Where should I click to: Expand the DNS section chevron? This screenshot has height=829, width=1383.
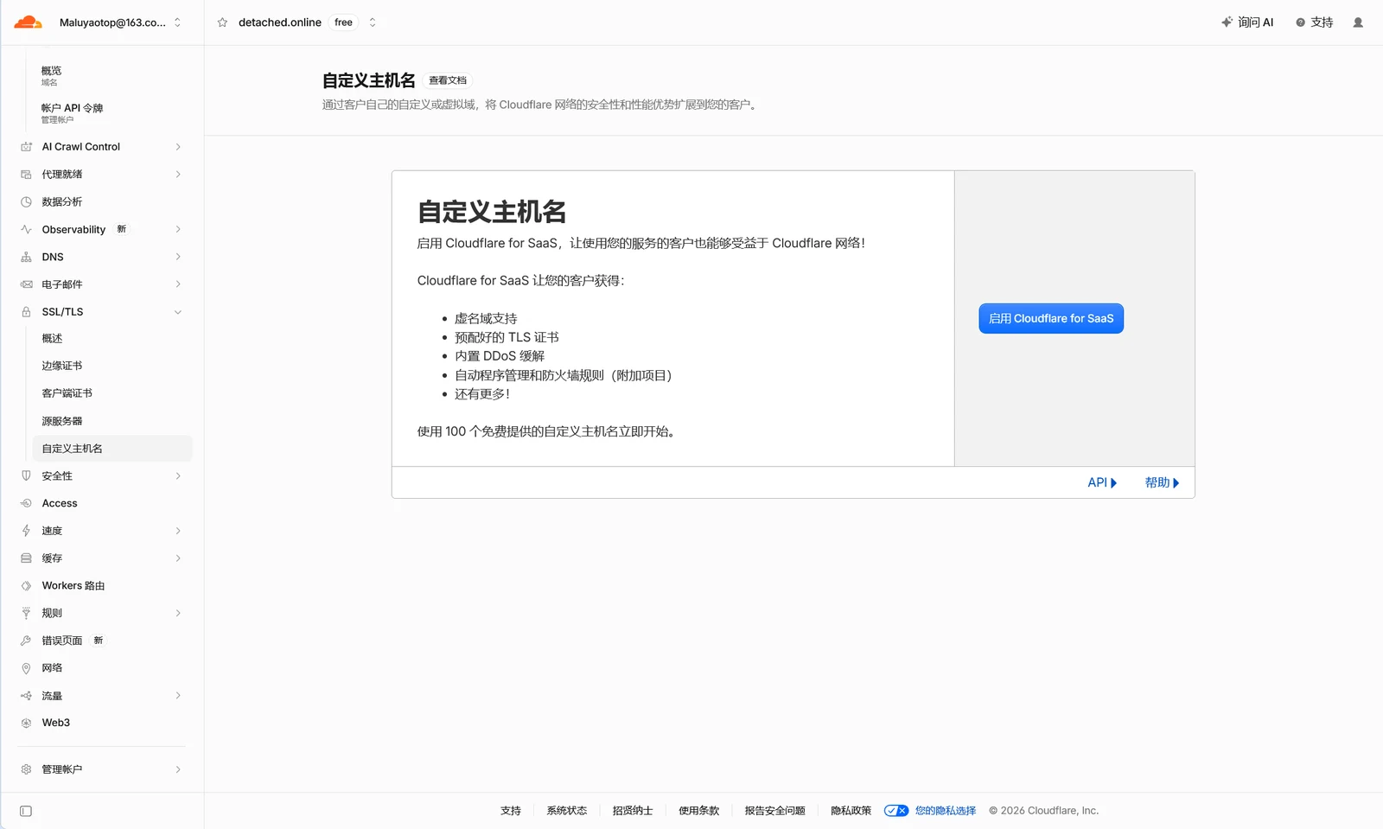(178, 257)
